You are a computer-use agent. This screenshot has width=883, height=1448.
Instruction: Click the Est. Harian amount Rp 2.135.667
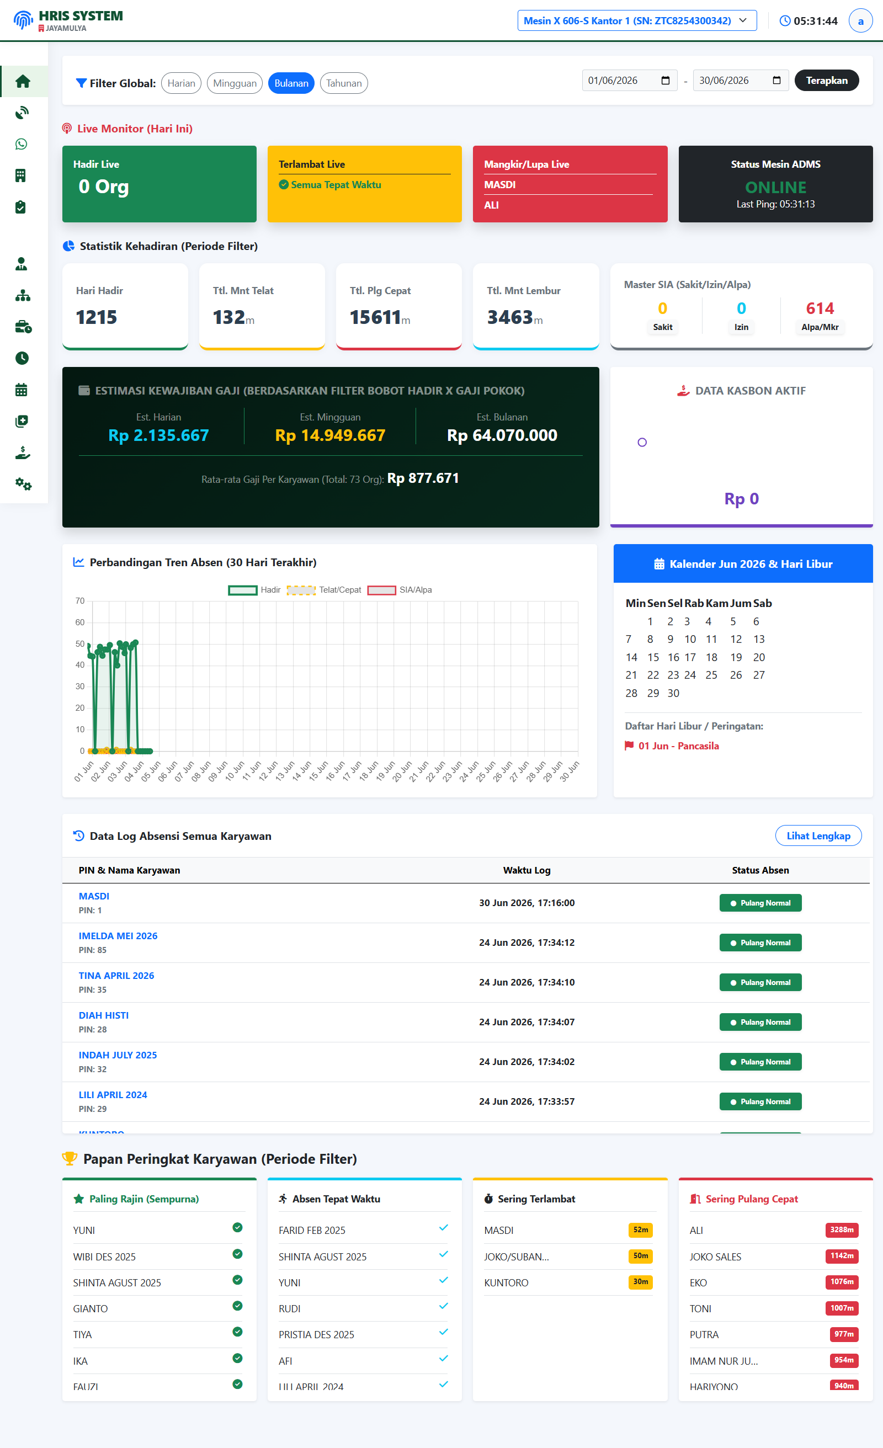[159, 435]
